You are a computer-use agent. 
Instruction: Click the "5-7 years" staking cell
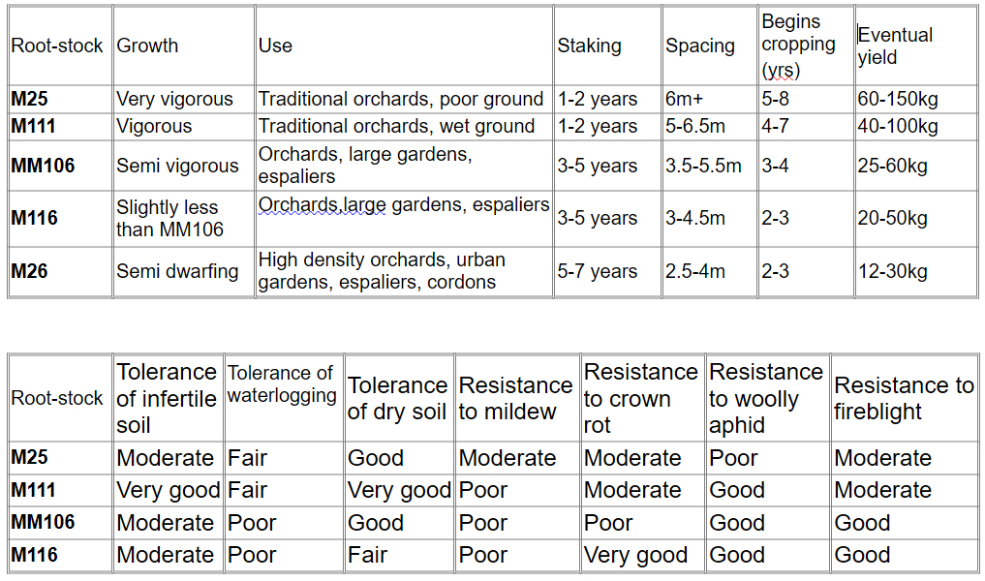pyautogui.click(x=597, y=271)
